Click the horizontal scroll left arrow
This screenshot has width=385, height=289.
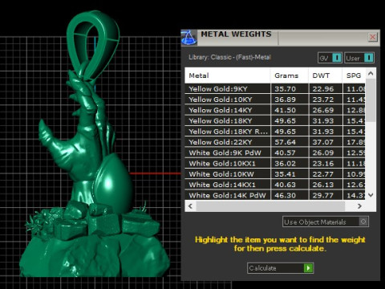(x=190, y=206)
